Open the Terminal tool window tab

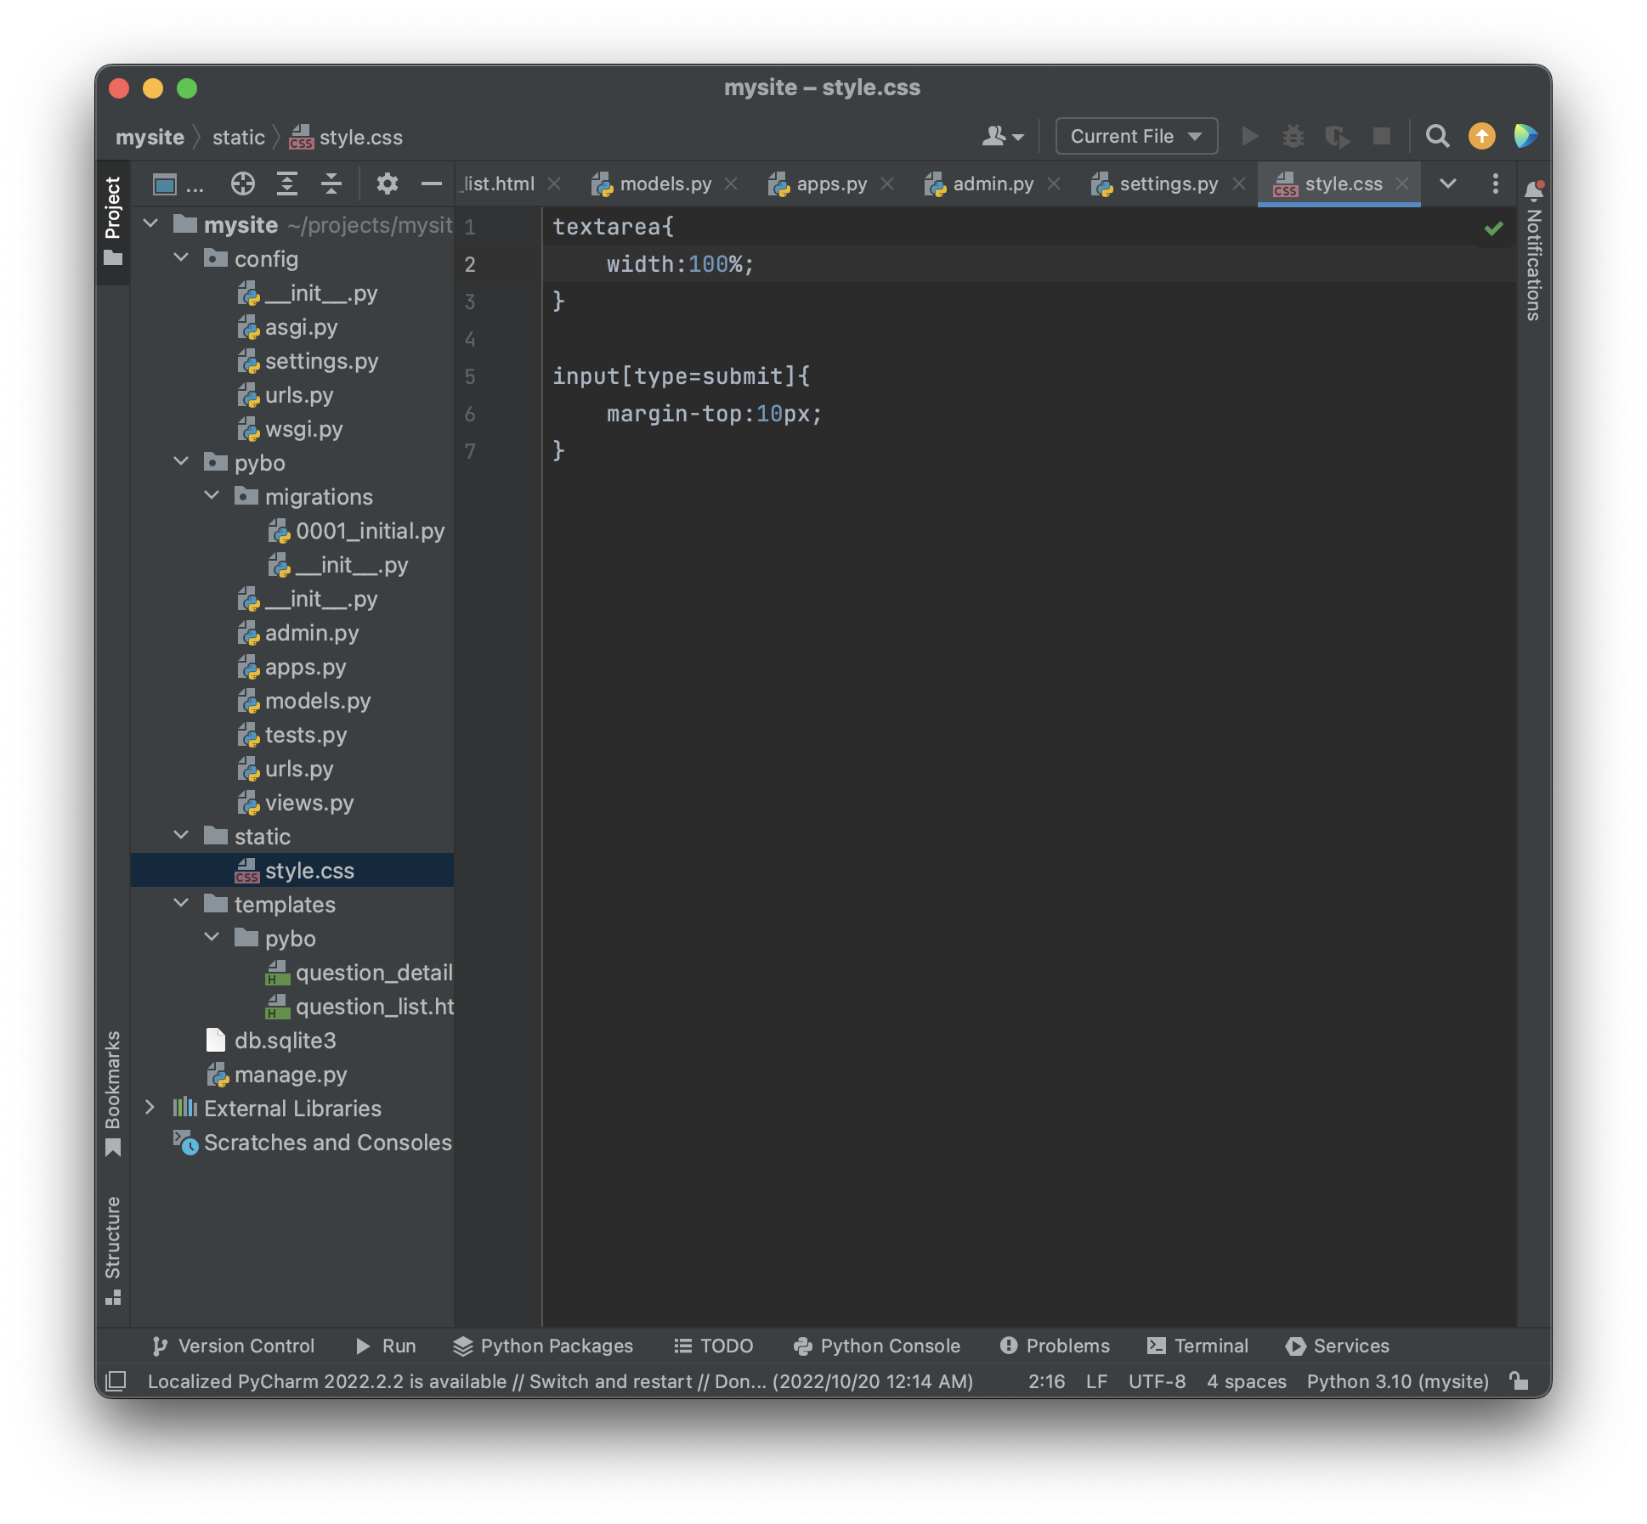[1198, 1346]
